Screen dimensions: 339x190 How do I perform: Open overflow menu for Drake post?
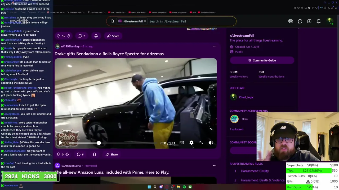215,46
